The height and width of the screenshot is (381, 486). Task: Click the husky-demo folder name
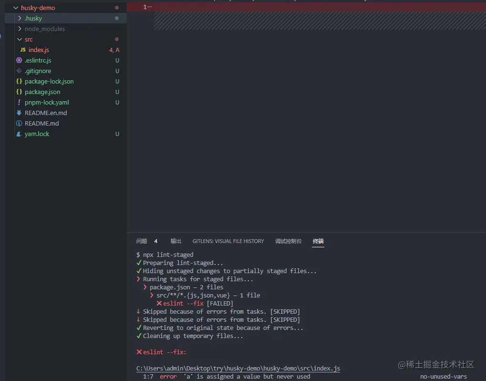coord(38,8)
